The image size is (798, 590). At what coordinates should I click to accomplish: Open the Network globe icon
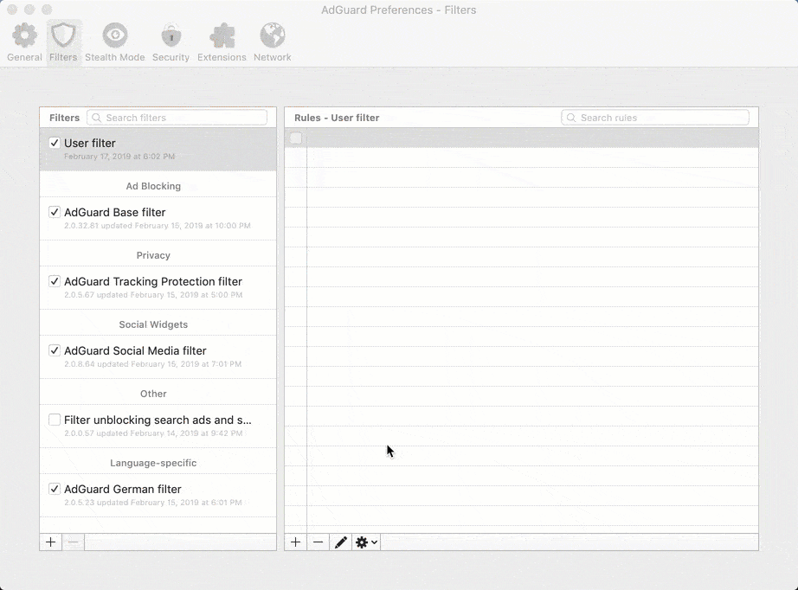(x=273, y=35)
